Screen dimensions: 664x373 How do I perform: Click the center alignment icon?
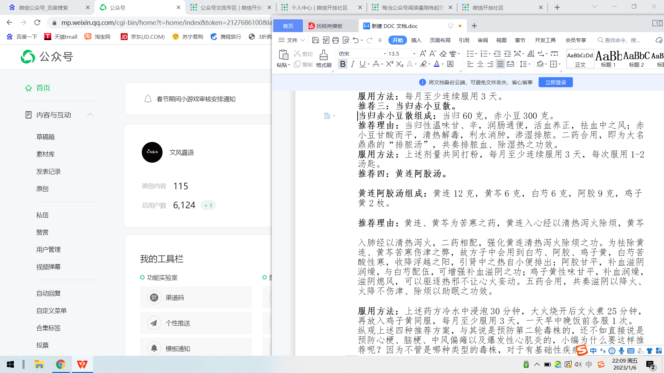[480, 64]
